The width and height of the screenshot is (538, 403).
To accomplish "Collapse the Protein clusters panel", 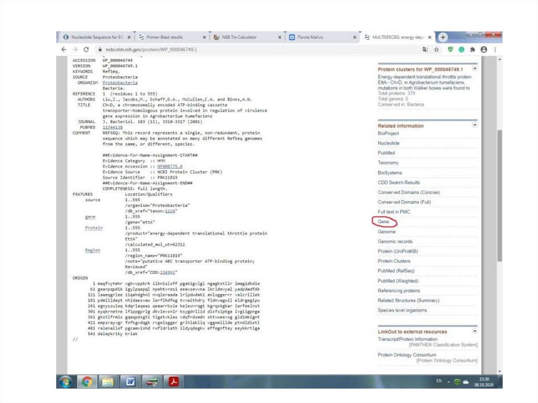I will click(x=474, y=69).
